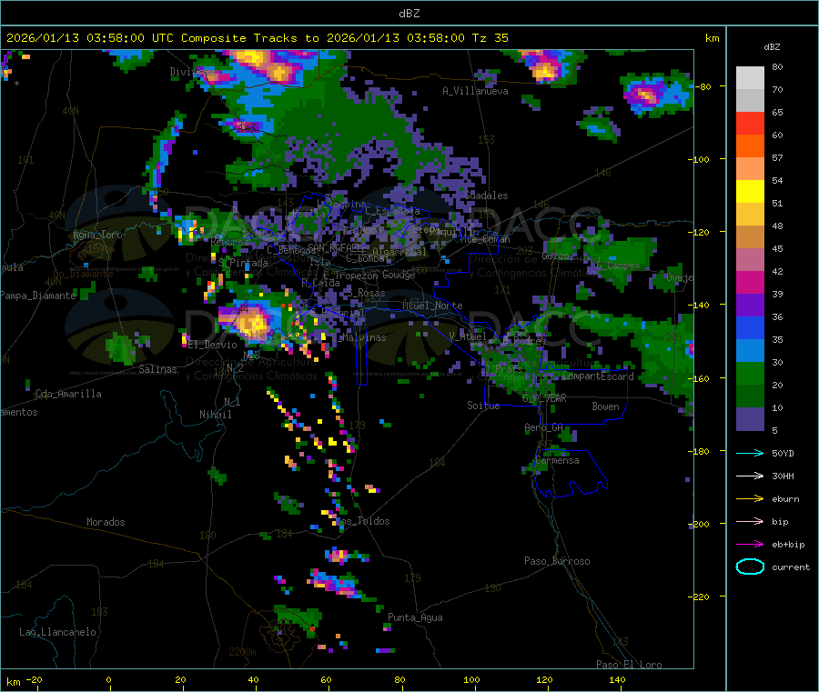Pick the orange 57–60 dBZ legend swatch
The height and width of the screenshot is (692, 819).
tap(750, 146)
